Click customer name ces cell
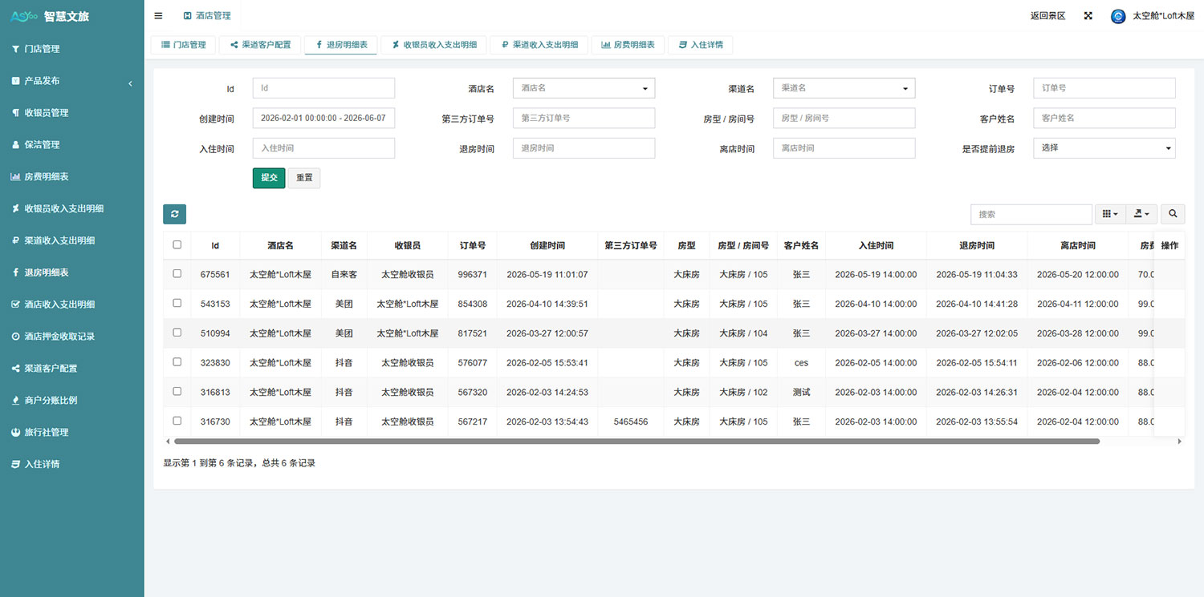Image resolution: width=1204 pixels, height=597 pixels. pos(801,362)
